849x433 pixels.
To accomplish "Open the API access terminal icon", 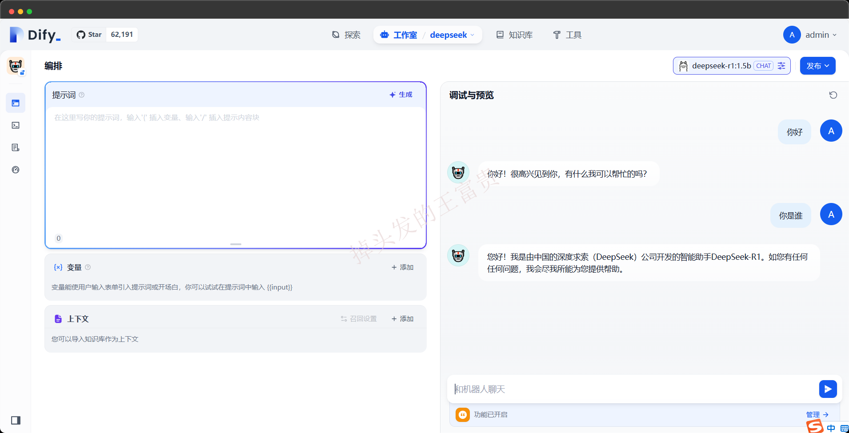I will click(16, 125).
